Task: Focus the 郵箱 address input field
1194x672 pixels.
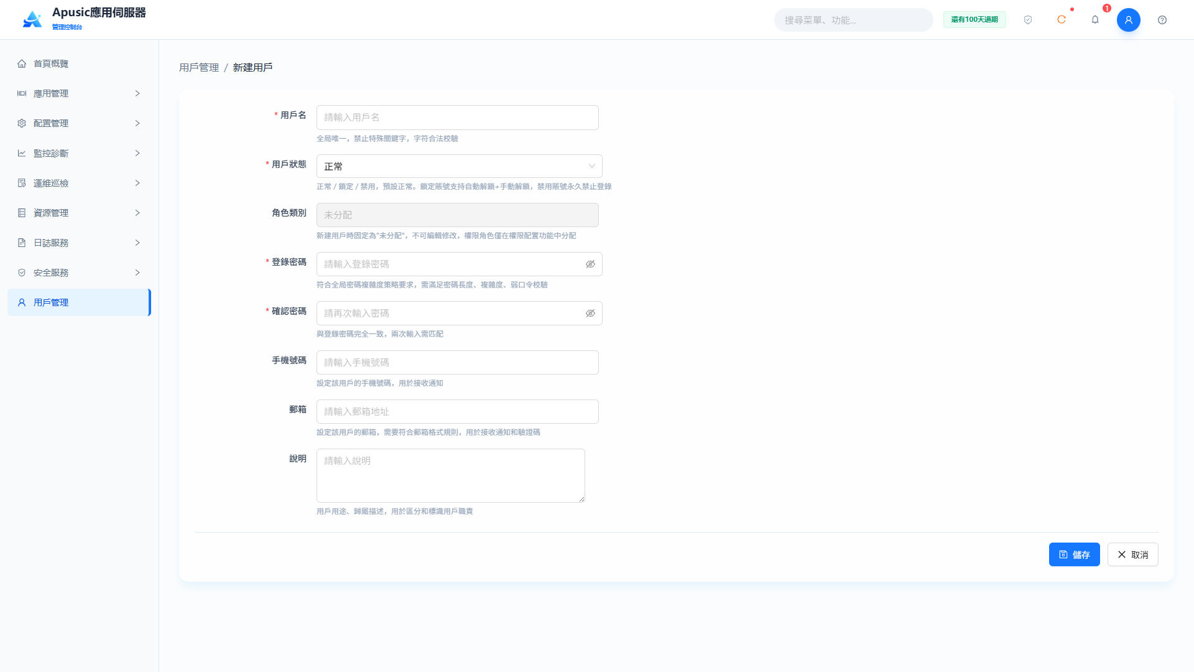Action: pos(458,411)
